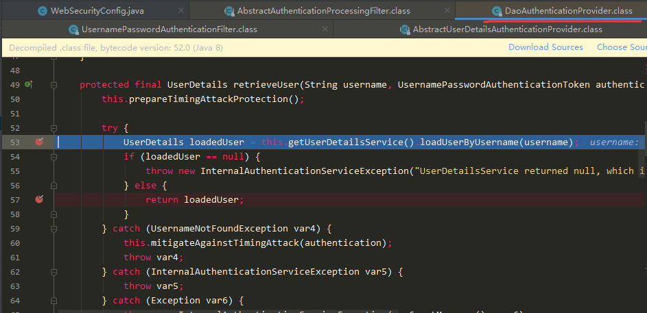Click line number 51 in the gutter
Image resolution: width=647 pixels, height=313 pixels.
(14, 114)
